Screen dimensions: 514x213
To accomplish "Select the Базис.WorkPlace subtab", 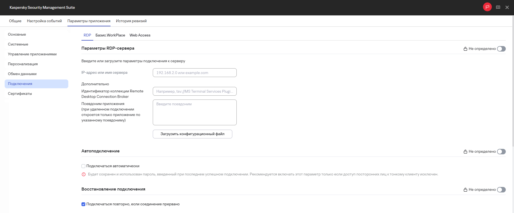I will [110, 35].
